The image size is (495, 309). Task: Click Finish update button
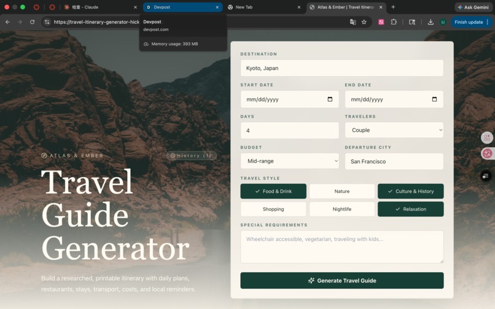(x=469, y=22)
